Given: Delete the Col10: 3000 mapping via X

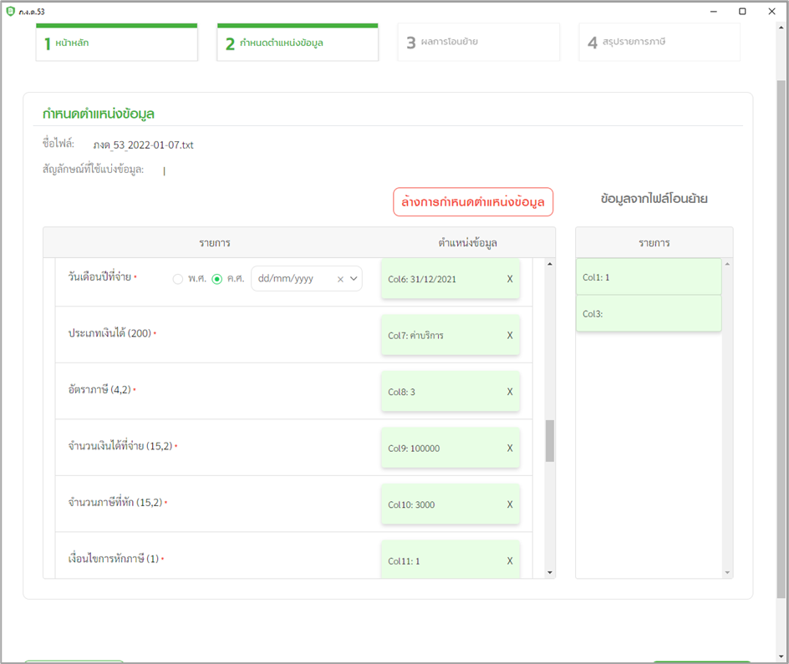Looking at the screenshot, I should pos(510,504).
